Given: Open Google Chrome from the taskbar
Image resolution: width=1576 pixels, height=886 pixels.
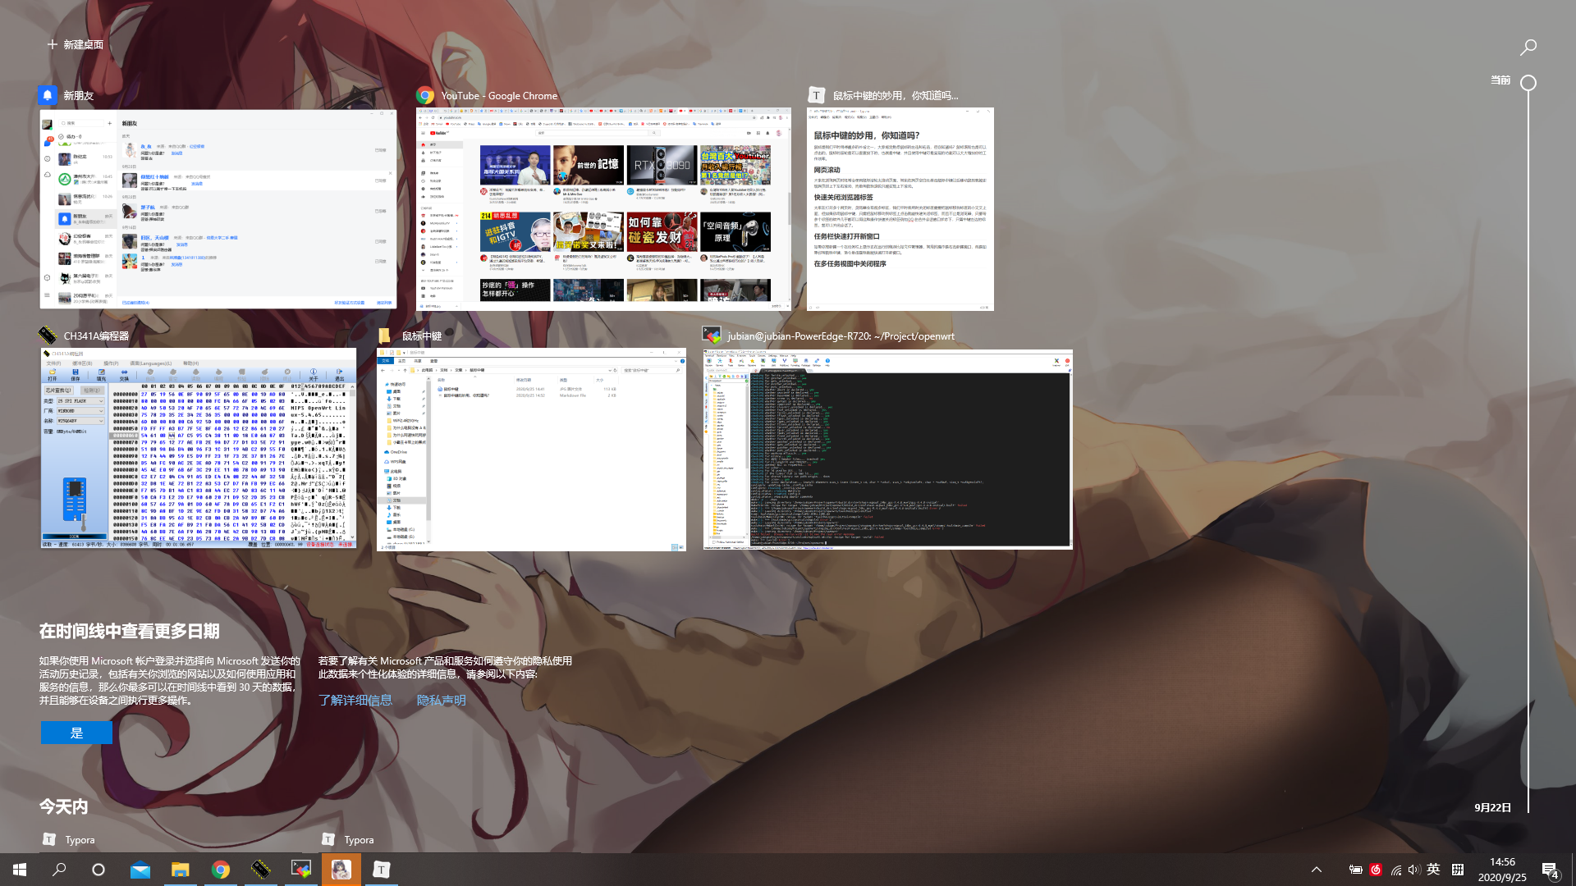Looking at the screenshot, I should pyautogui.click(x=220, y=870).
